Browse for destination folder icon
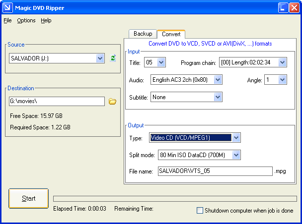302x224 pixels. pyautogui.click(x=112, y=101)
